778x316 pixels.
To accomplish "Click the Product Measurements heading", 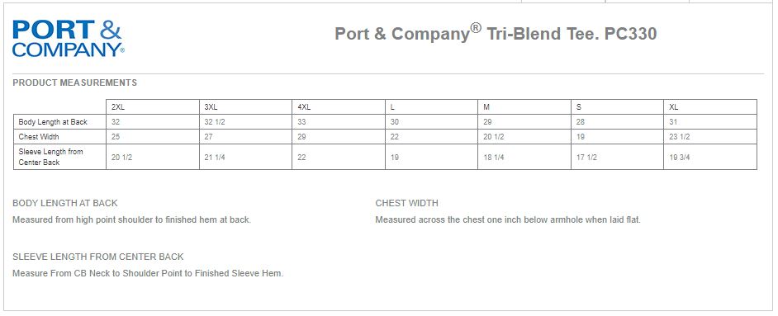I will 74,83.
